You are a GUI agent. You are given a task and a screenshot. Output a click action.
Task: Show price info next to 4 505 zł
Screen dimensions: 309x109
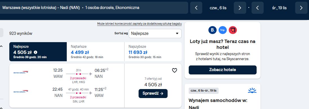pyautogui.click(x=35, y=52)
